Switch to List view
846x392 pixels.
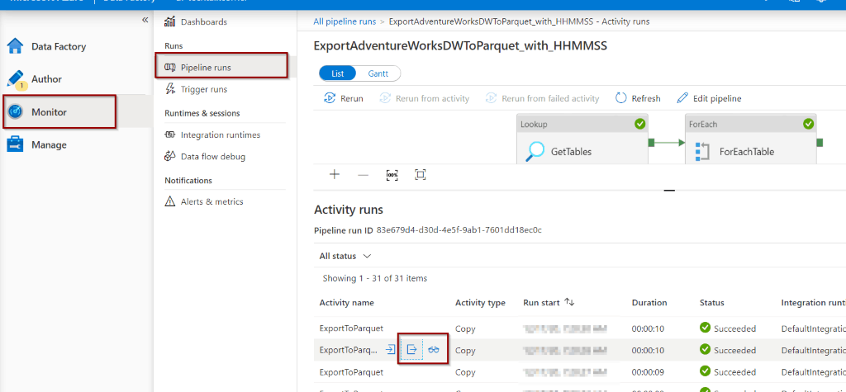click(338, 74)
